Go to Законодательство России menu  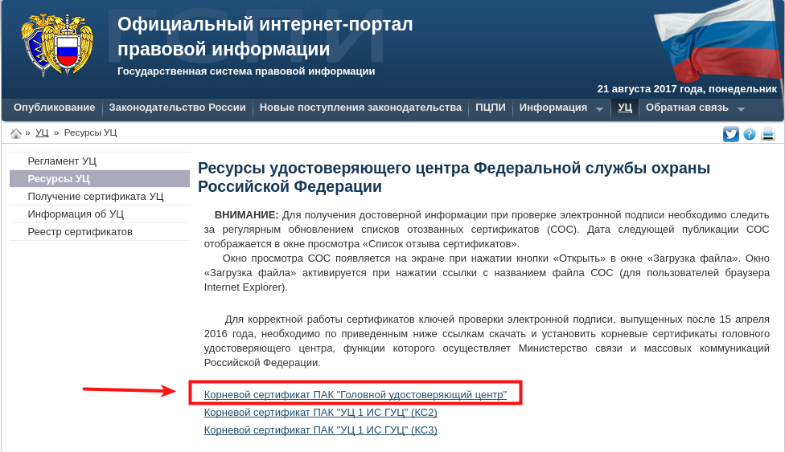(177, 108)
